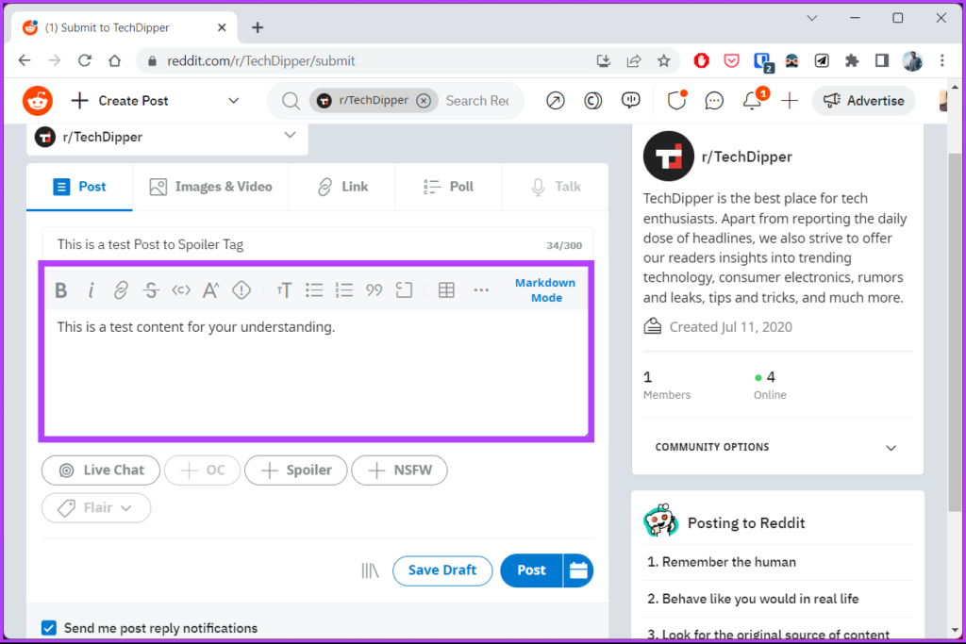Image resolution: width=966 pixels, height=644 pixels.
Task: Open Reddit coins icon
Action: click(x=592, y=100)
